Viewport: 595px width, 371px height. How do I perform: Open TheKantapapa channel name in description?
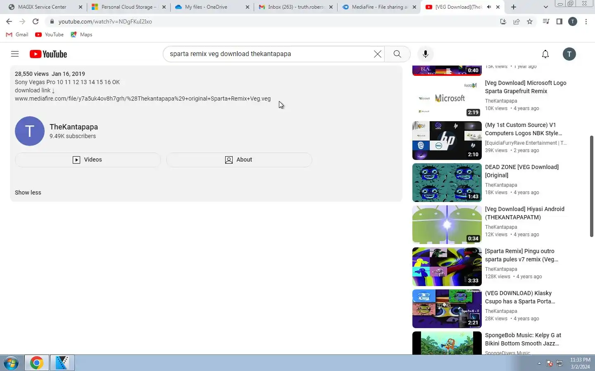[74, 127]
